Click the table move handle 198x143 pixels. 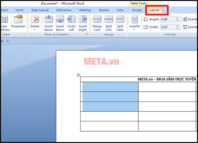[78, 75]
